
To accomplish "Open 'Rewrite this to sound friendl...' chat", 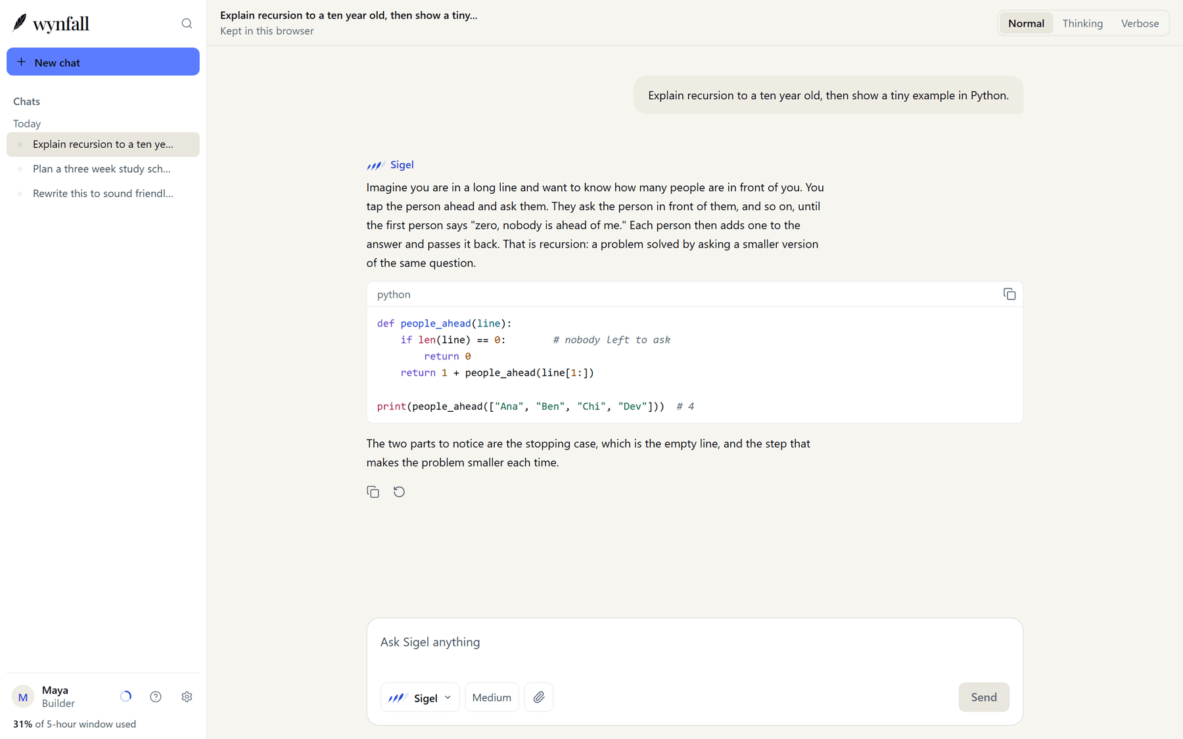I will [x=103, y=193].
